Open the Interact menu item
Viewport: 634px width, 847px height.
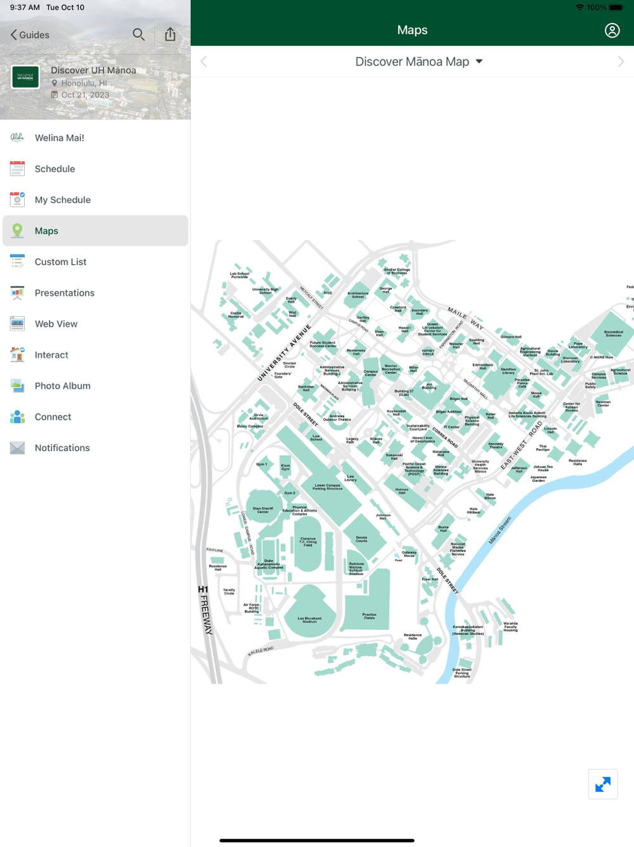pos(95,355)
